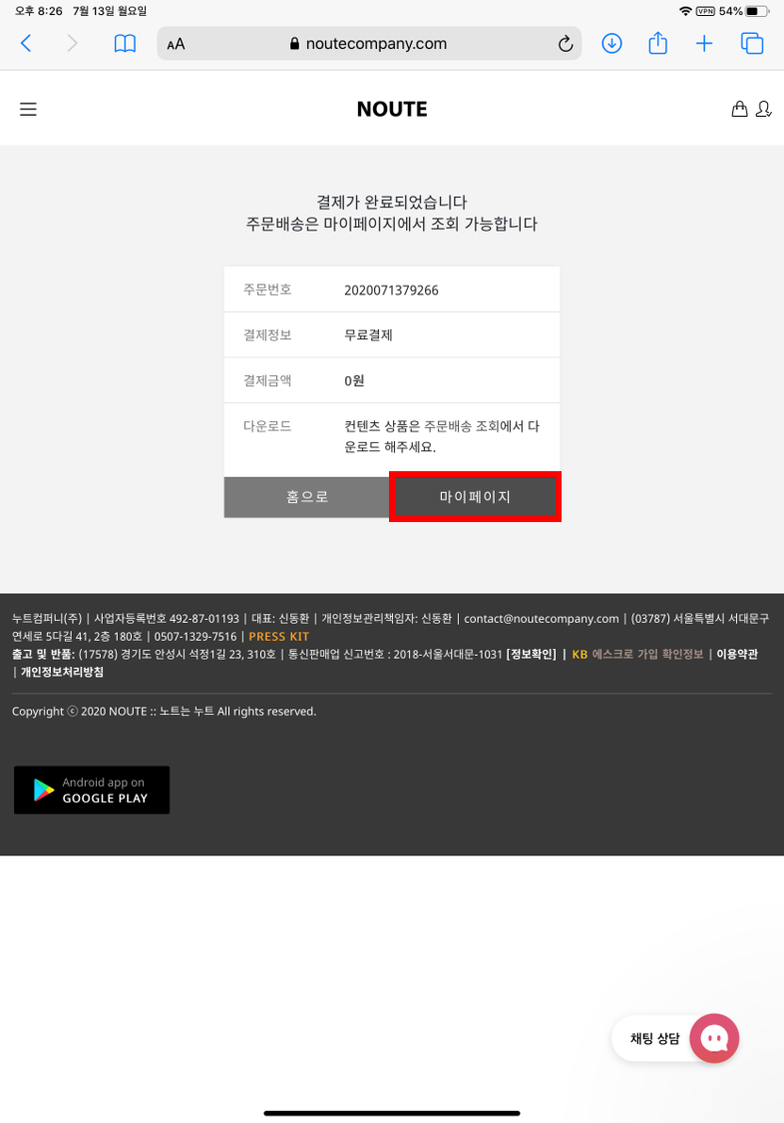Open the 채팅 상담 chat bubble

pyautogui.click(x=675, y=1038)
